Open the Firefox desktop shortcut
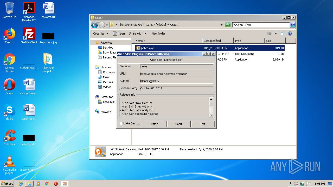Screen dimensions: 333x187 (x=9, y=36)
